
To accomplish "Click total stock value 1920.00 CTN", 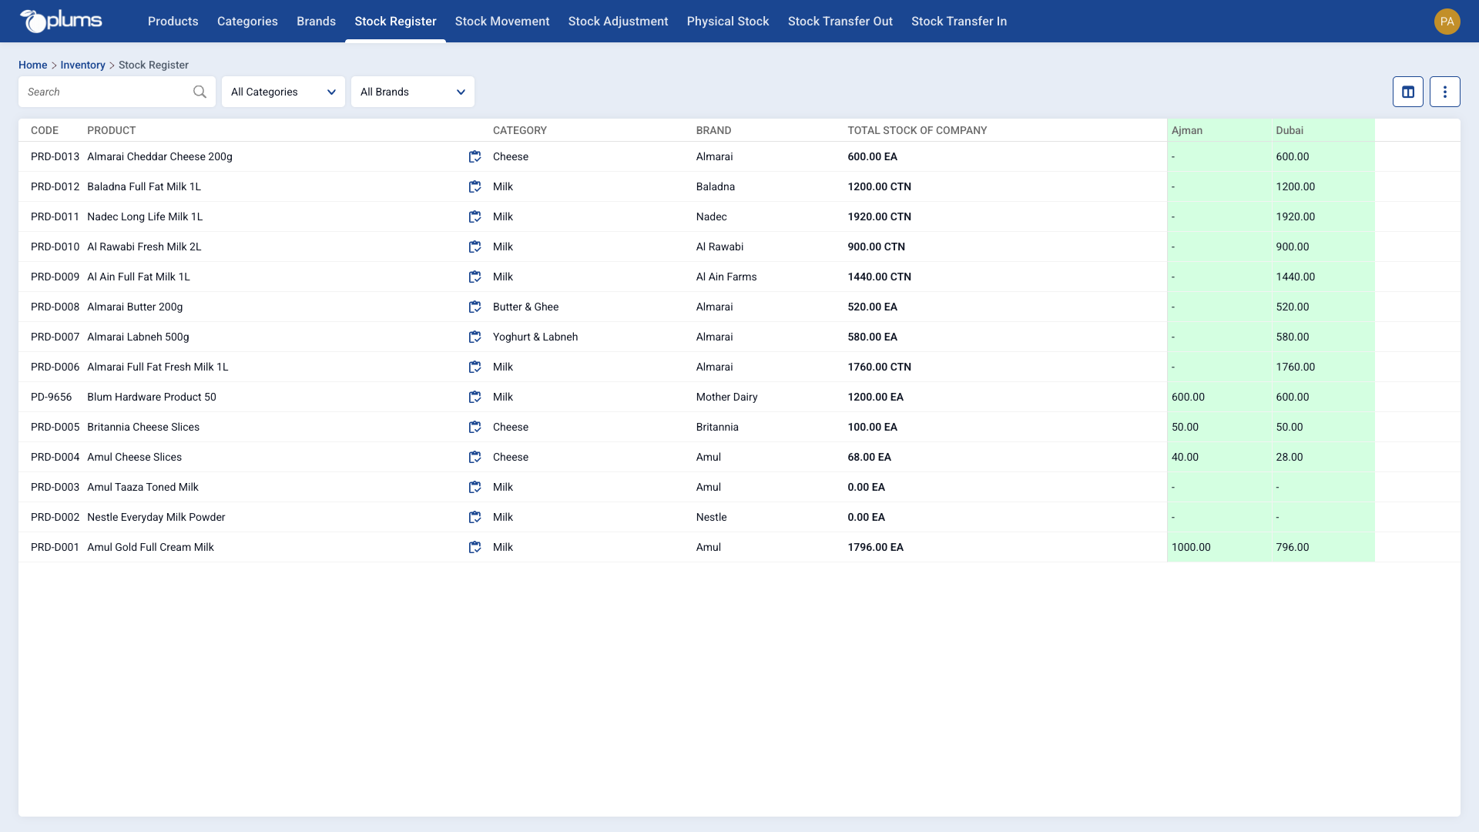I will pos(880,216).
